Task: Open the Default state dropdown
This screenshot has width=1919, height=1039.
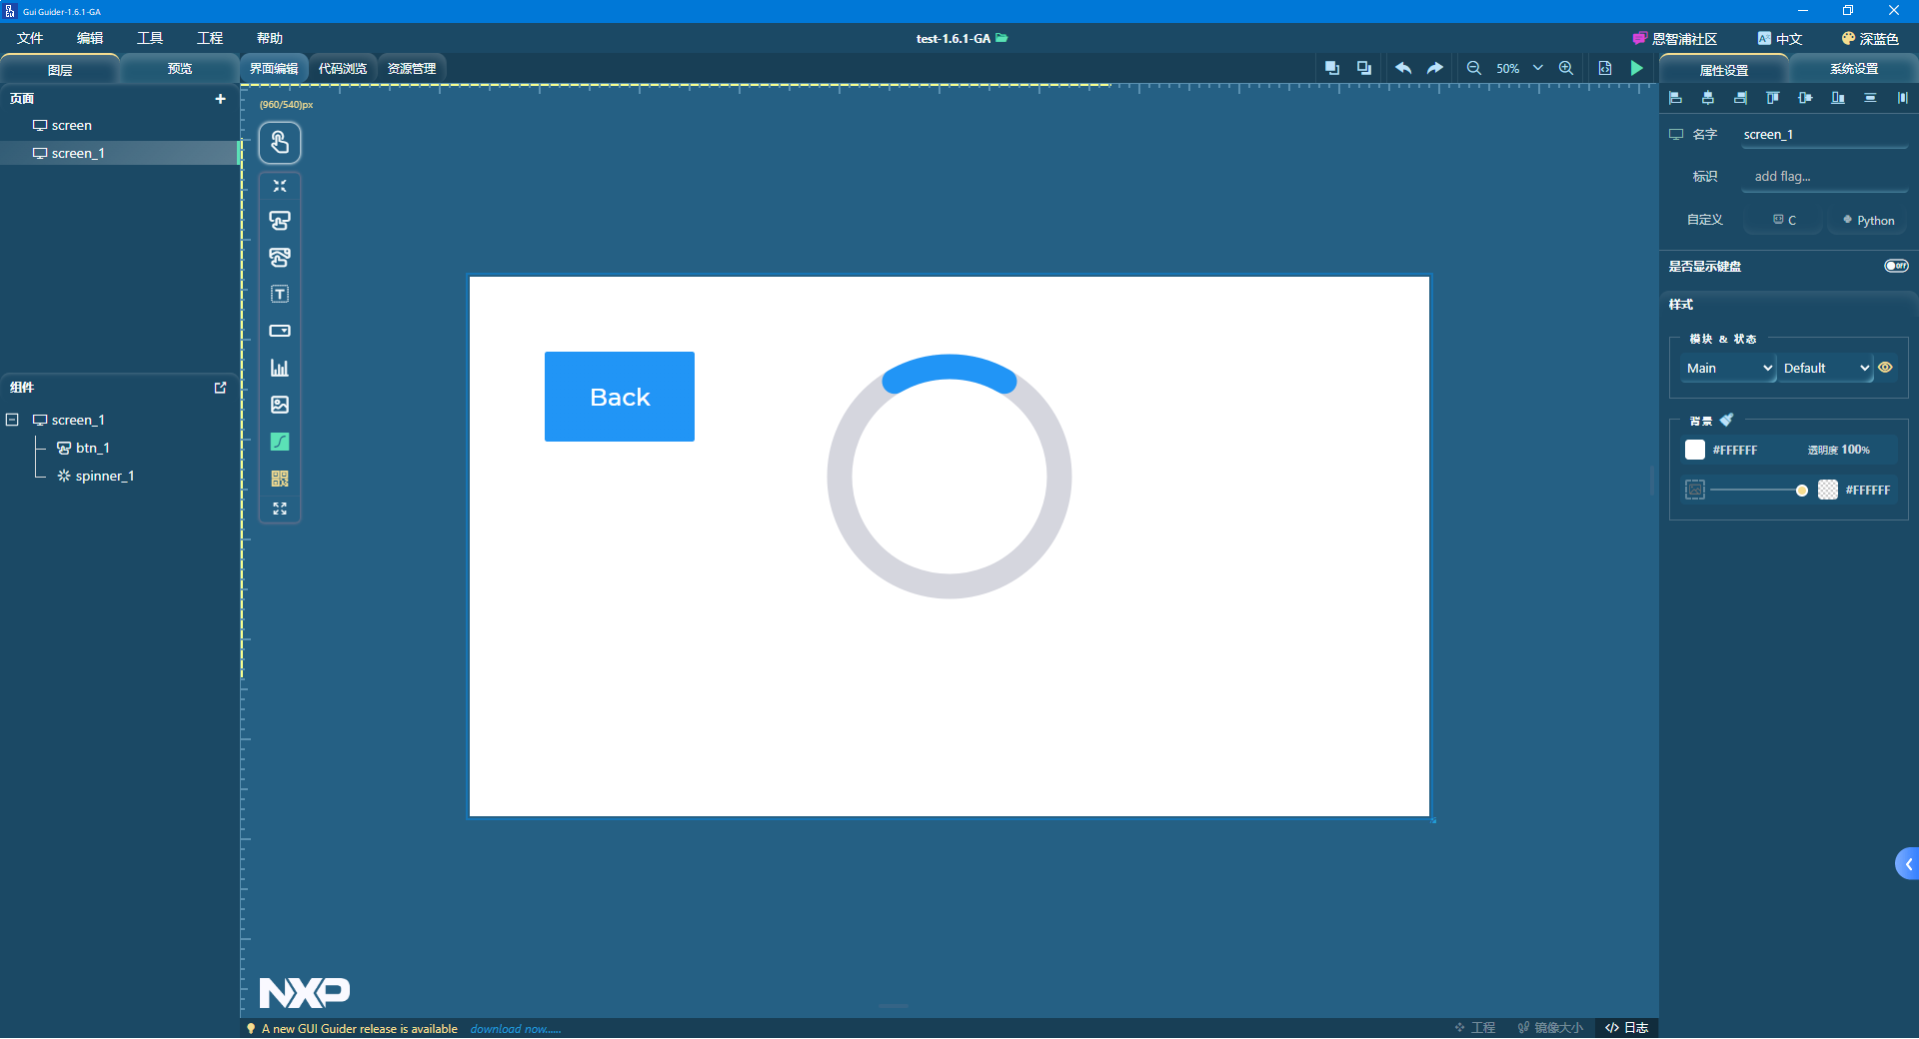Action: [x=1825, y=368]
